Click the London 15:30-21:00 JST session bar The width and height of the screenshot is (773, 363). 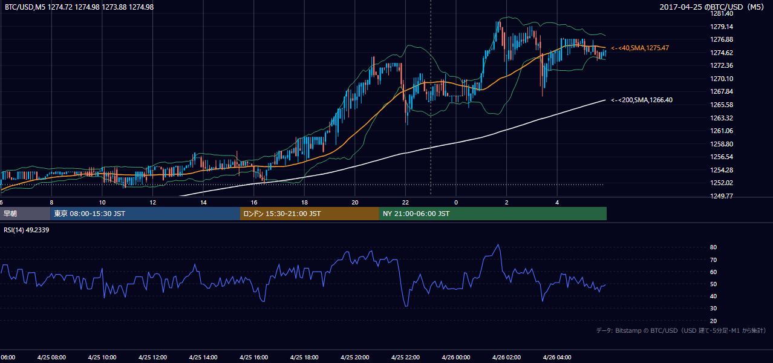[310, 214]
